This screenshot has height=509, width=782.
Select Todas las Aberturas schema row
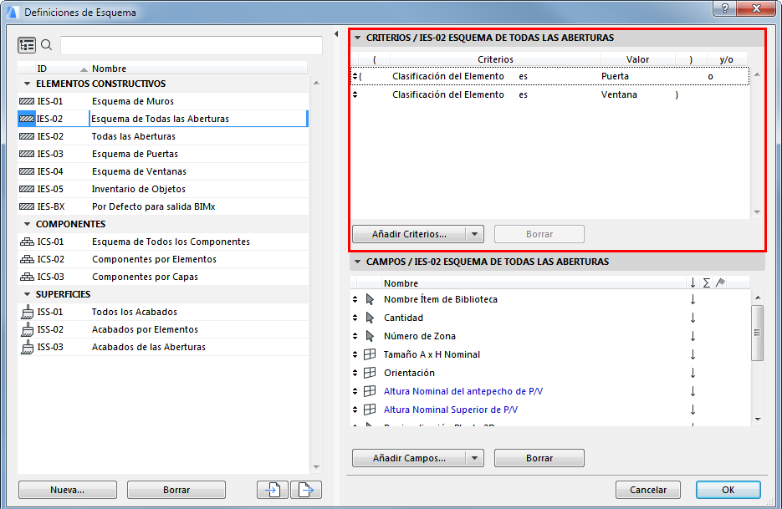[163, 136]
